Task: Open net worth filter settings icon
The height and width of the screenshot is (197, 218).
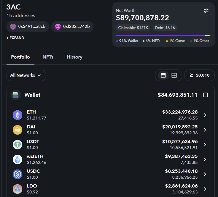Action: click(206, 11)
